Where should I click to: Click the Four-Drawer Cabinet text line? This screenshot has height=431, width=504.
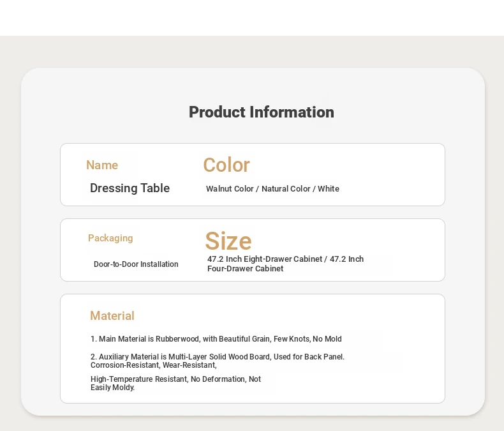tap(245, 269)
